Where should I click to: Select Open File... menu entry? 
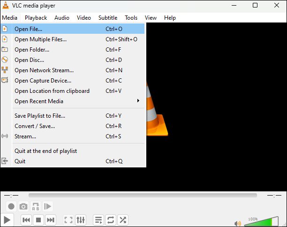pyautogui.click(x=73, y=29)
